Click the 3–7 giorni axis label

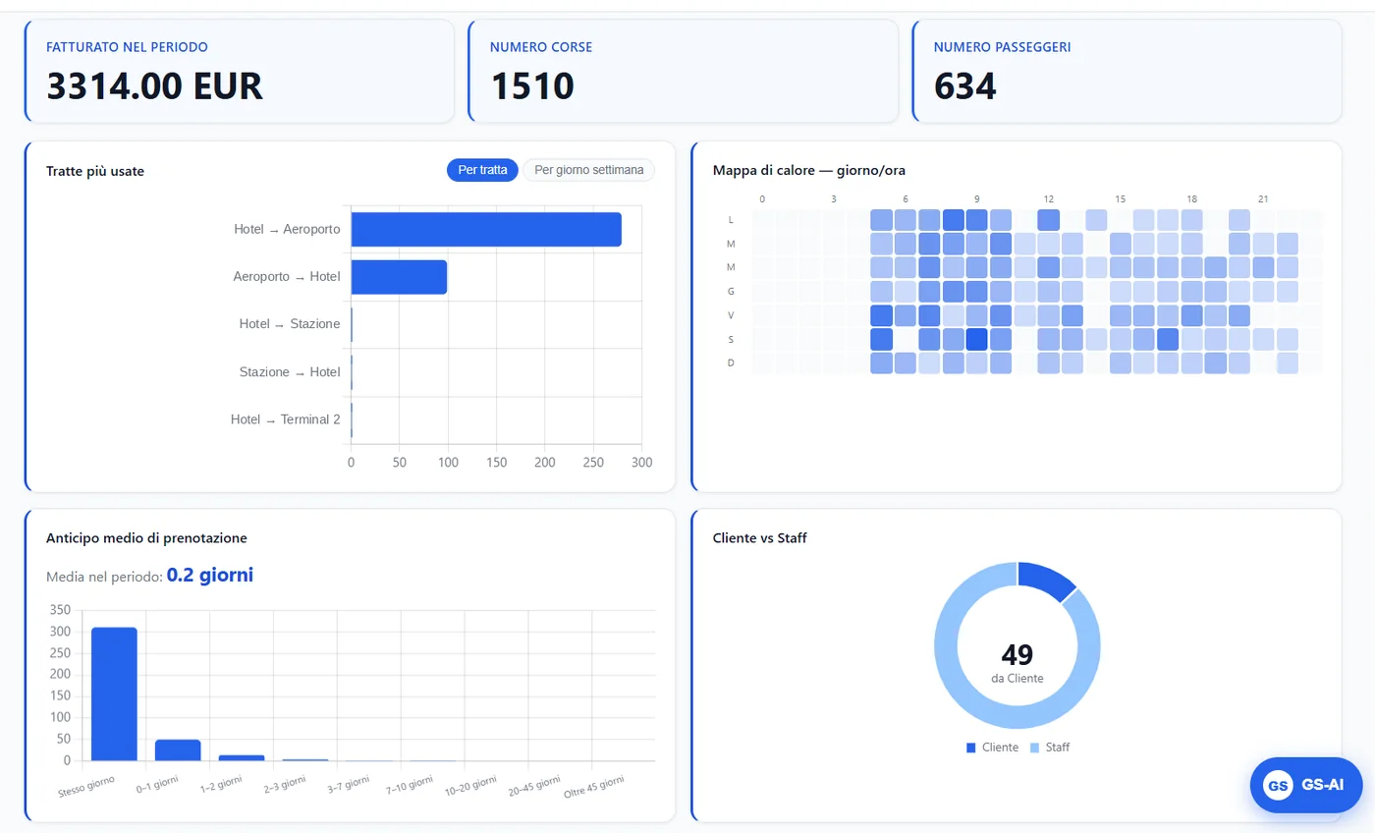349,784
